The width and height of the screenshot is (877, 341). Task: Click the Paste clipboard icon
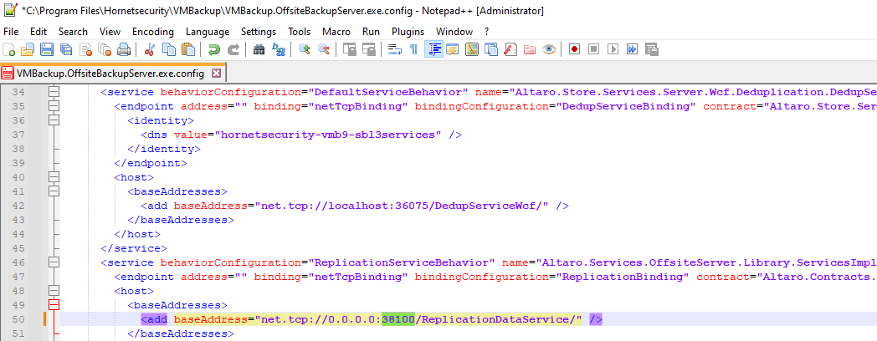[x=188, y=50]
